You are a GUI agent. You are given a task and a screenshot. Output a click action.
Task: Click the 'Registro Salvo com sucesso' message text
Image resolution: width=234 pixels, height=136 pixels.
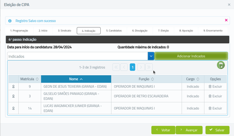click(x=35, y=21)
